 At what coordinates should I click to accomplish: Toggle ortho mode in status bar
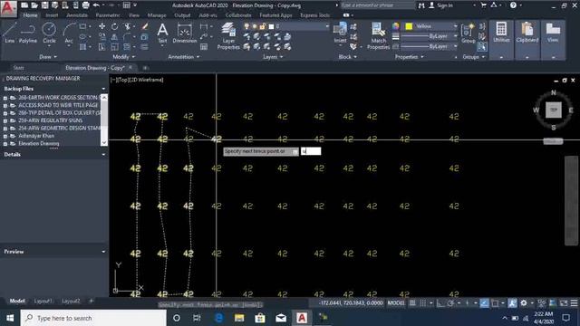point(440,303)
